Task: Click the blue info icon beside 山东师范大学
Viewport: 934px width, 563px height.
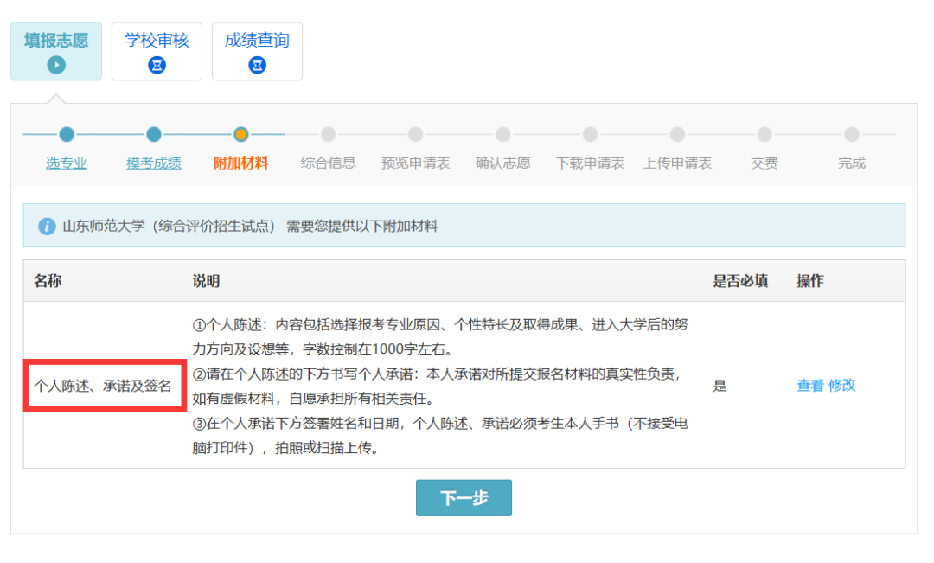Action: pos(47,227)
